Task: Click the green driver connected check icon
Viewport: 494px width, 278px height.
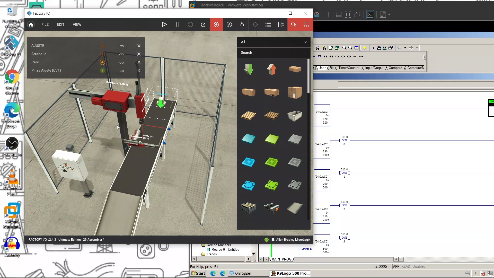Action: click(x=267, y=240)
